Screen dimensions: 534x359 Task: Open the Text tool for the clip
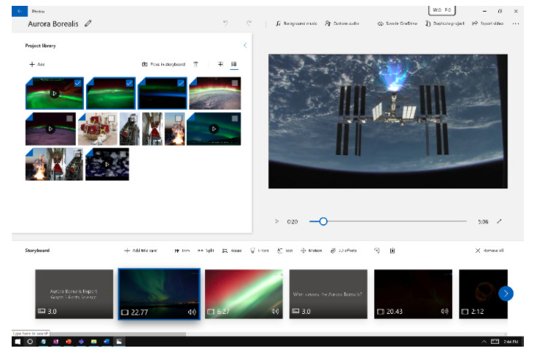[x=285, y=250]
